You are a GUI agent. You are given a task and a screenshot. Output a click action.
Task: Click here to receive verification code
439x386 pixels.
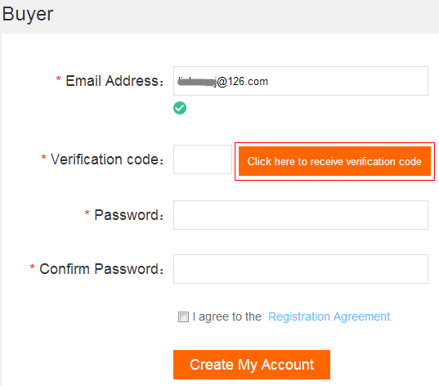334,161
